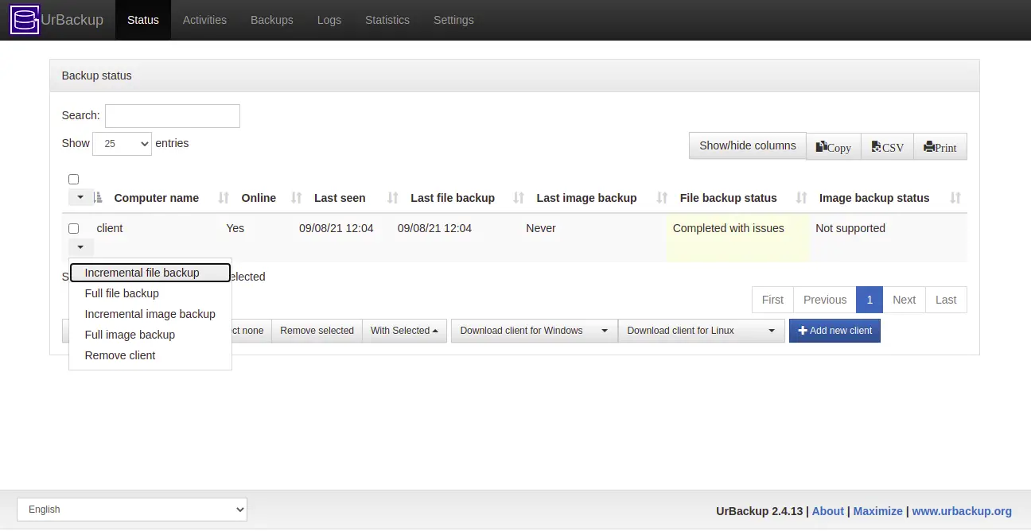
Task: Open the Activities tab
Action: click(204, 20)
